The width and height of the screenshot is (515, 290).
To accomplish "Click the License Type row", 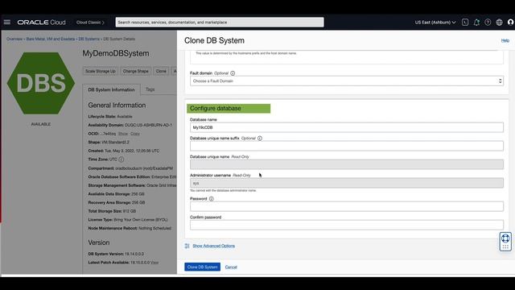I will (x=128, y=220).
